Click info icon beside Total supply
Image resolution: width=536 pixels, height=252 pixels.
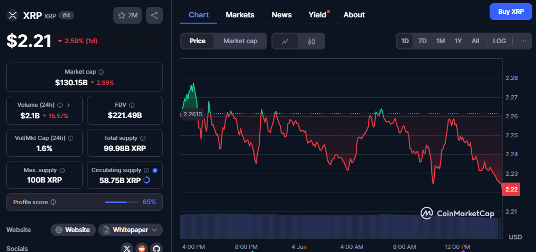142,138
